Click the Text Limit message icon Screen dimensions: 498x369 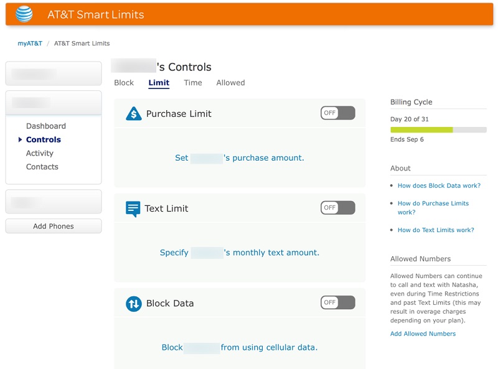133,209
